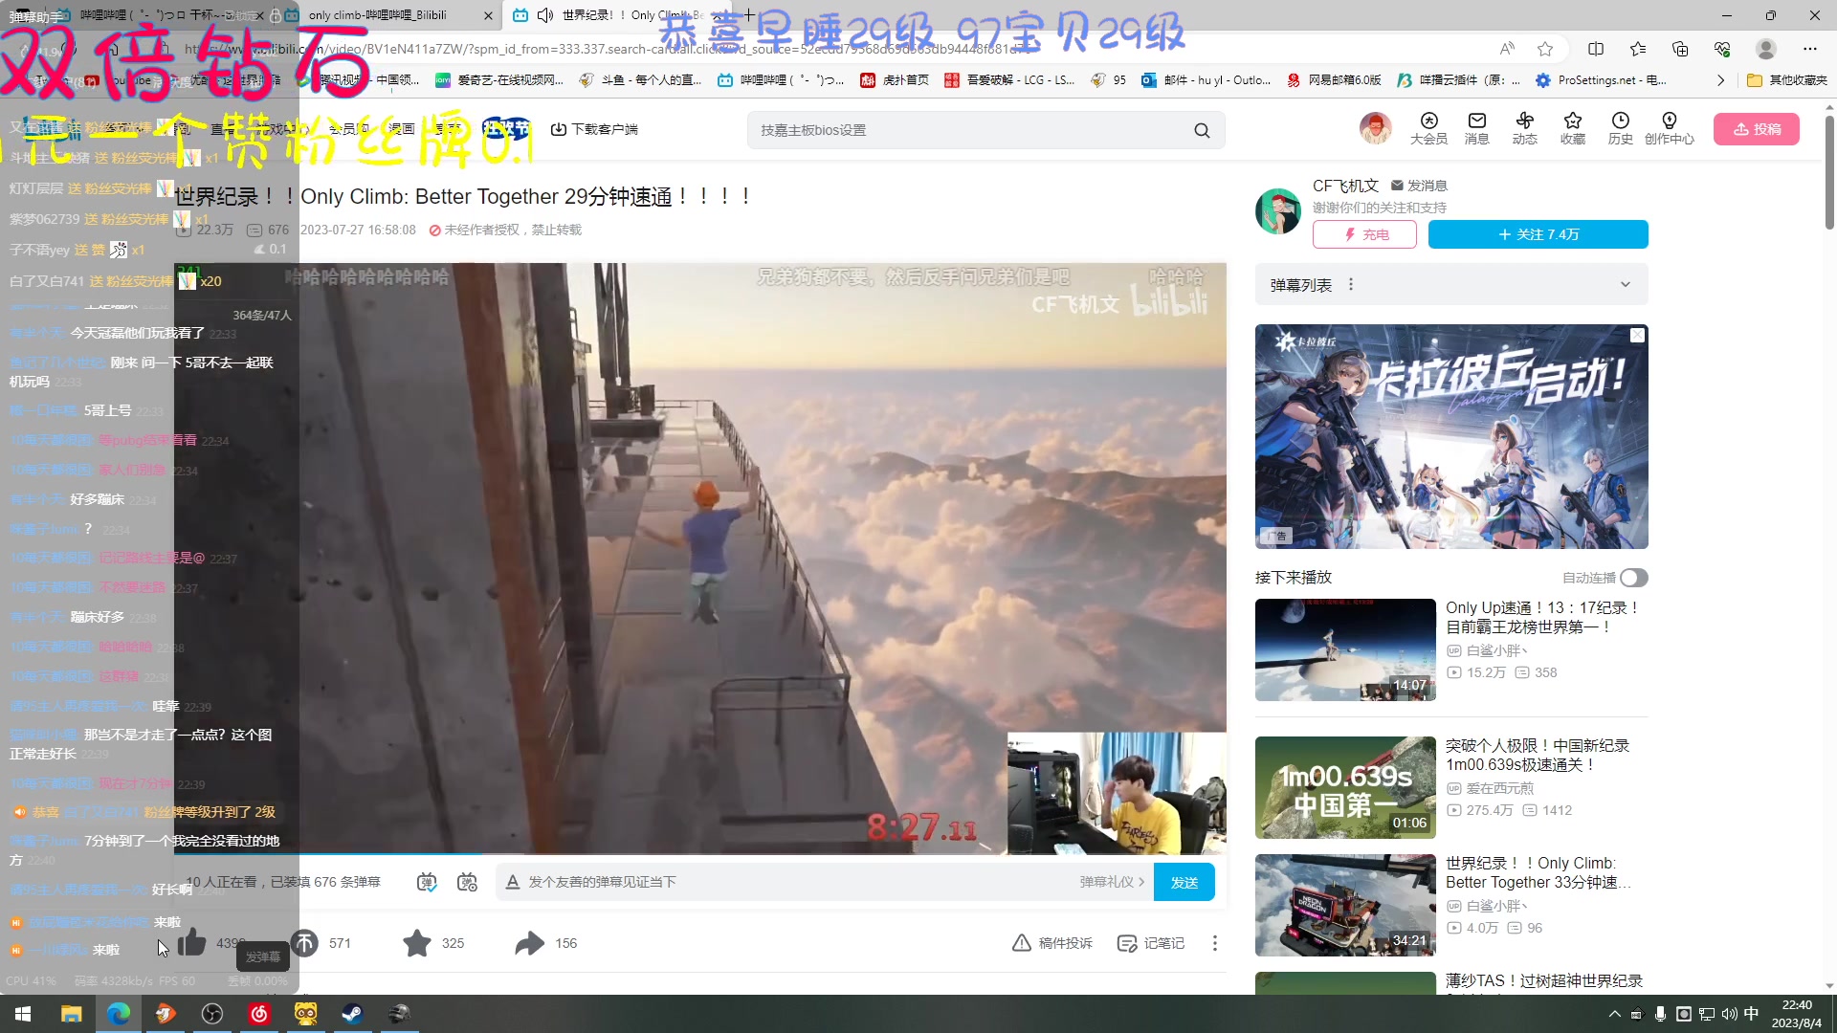Open ProSettings.net bookmark
1837x1033 pixels.
1601,80
